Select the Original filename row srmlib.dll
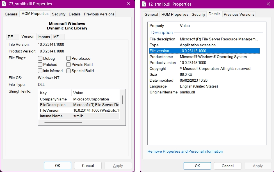Viewport: 274px width, 172px height. (204, 92)
